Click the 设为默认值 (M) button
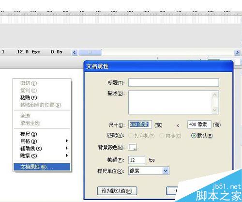The width and height of the screenshot is (242, 202). point(117,191)
